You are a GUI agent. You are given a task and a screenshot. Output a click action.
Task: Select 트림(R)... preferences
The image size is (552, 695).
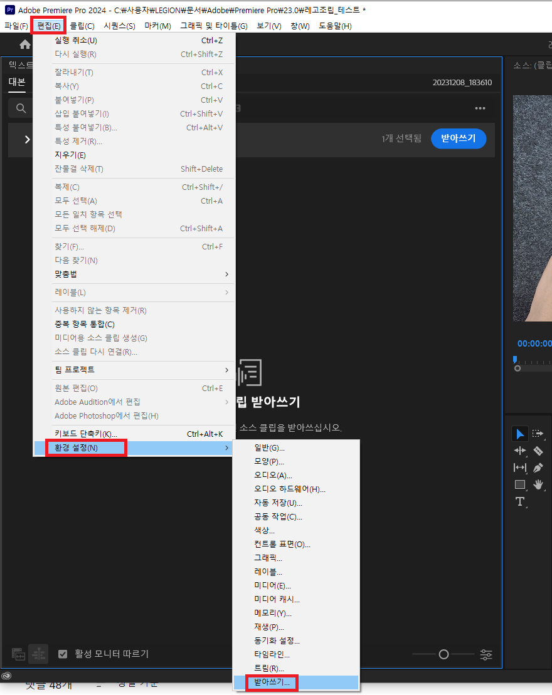296,669
